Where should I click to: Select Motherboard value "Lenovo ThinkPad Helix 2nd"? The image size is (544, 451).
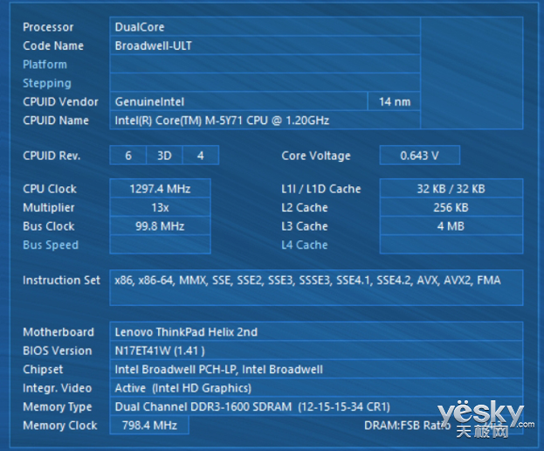click(x=316, y=331)
